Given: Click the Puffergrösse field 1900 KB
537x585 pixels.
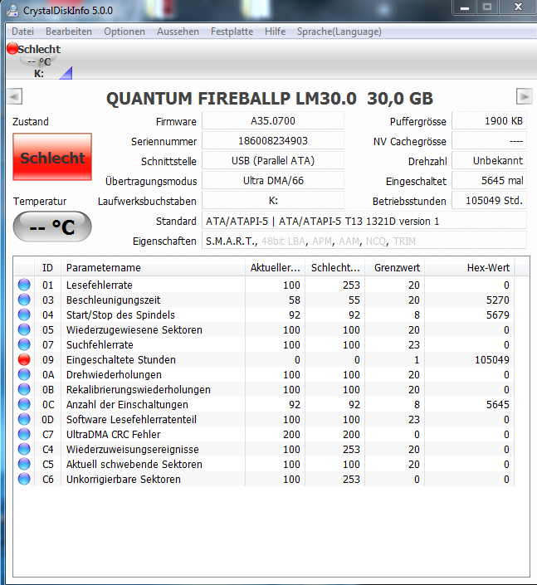Looking at the screenshot, I should 489,121.
